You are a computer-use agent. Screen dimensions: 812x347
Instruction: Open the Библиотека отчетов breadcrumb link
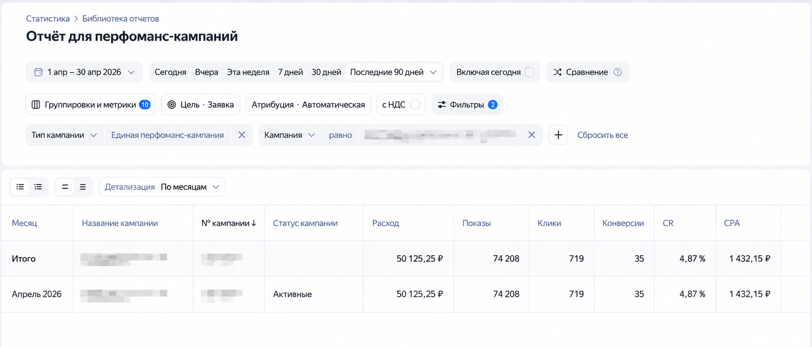click(120, 19)
